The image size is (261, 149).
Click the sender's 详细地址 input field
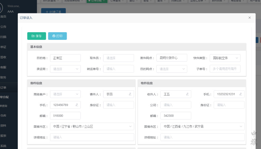[92, 137]
